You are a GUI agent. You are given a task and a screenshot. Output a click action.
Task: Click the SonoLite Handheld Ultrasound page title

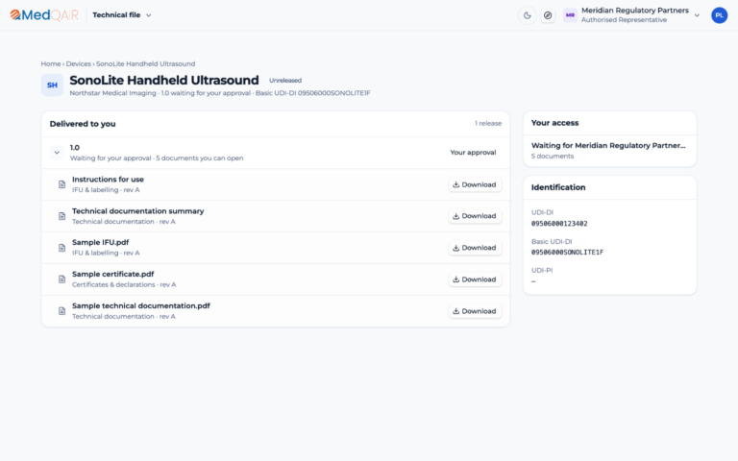tap(164, 80)
